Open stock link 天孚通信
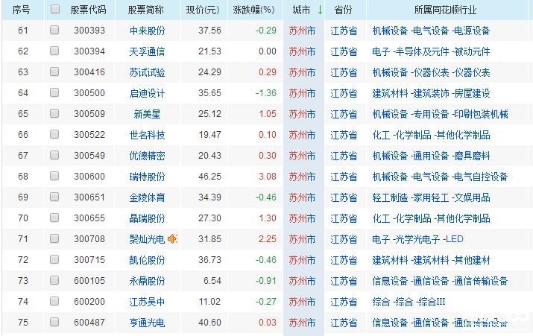 (147, 51)
